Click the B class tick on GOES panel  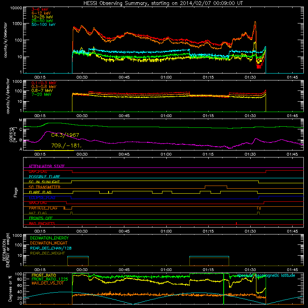21,140
